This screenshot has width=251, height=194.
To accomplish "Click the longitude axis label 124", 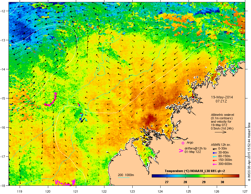I will click(x=160, y=191).
